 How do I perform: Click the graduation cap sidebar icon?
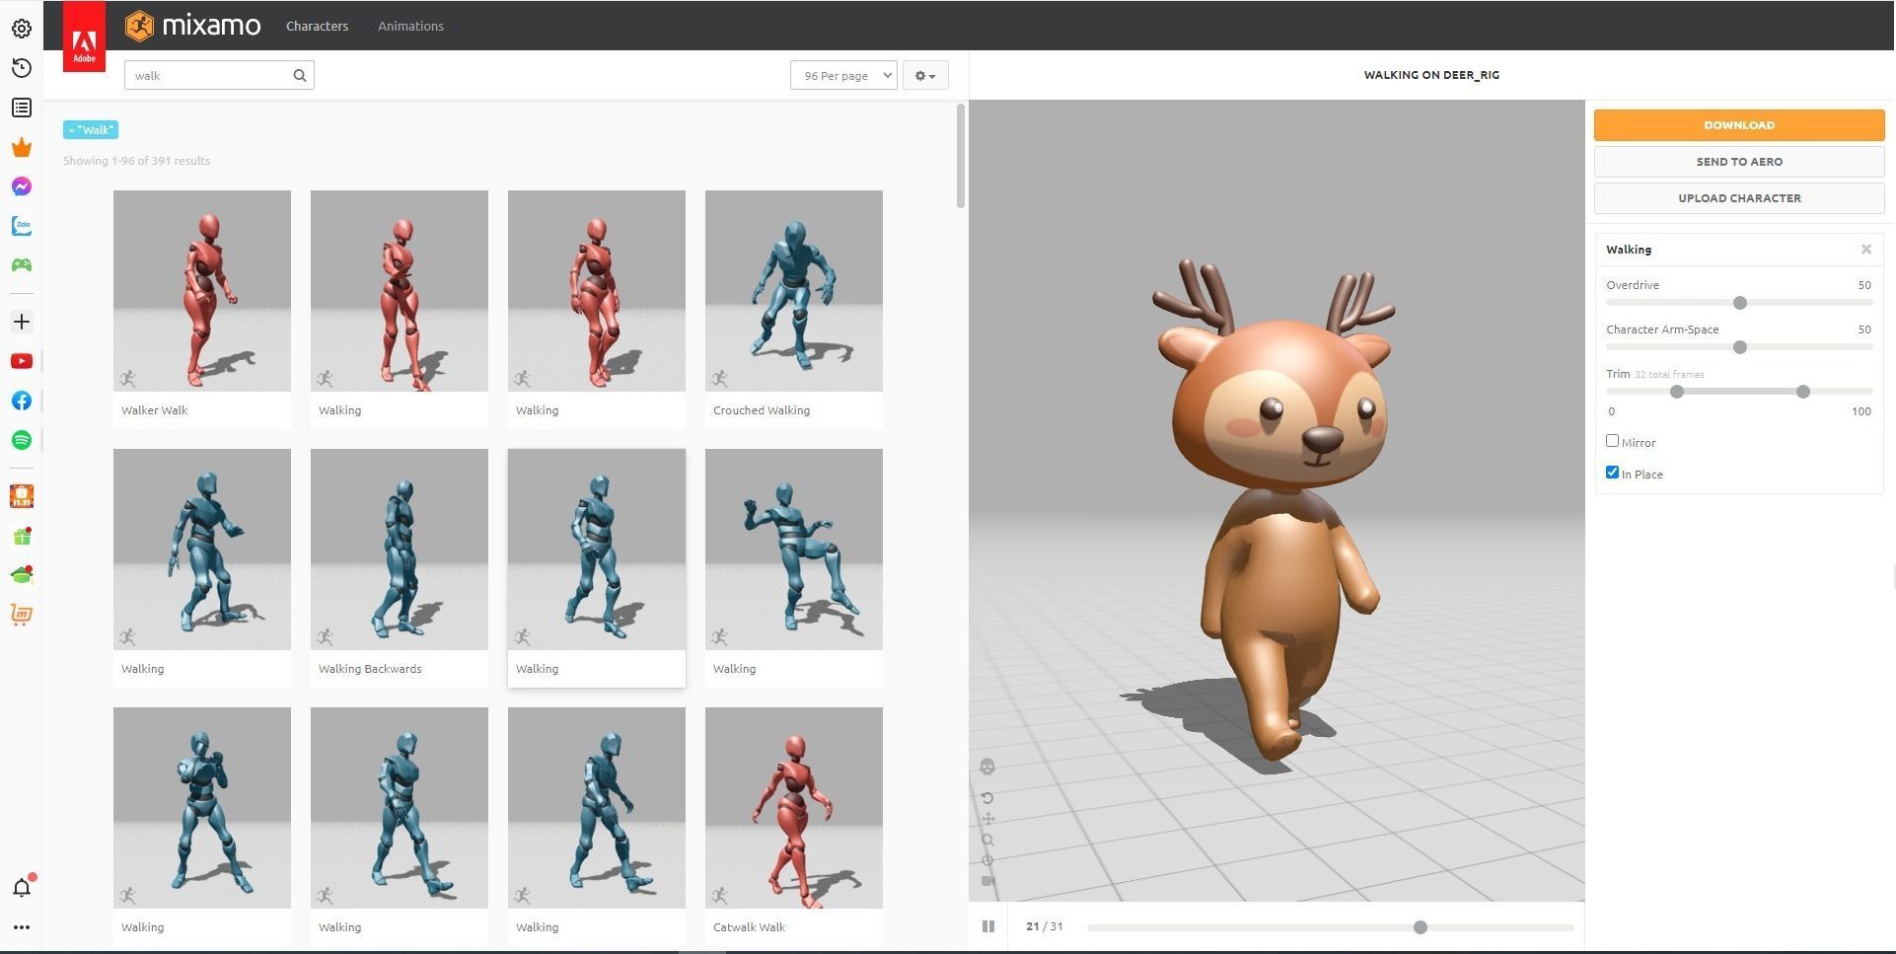pos(22,575)
